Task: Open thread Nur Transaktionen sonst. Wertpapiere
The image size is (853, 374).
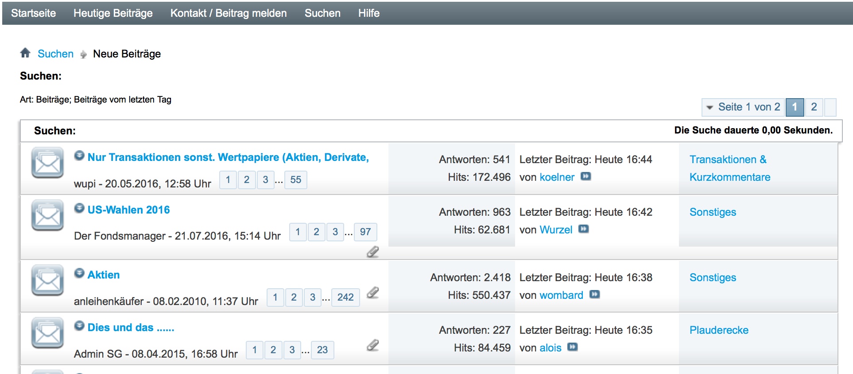Action: click(228, 157)
